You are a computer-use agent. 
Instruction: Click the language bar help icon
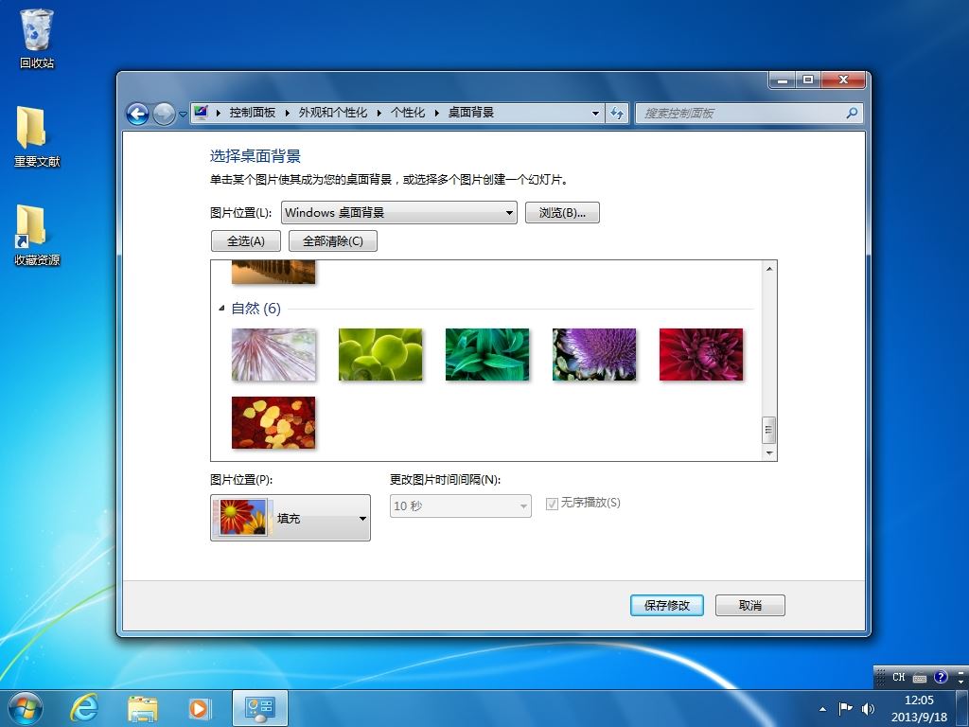click(941, 677)
